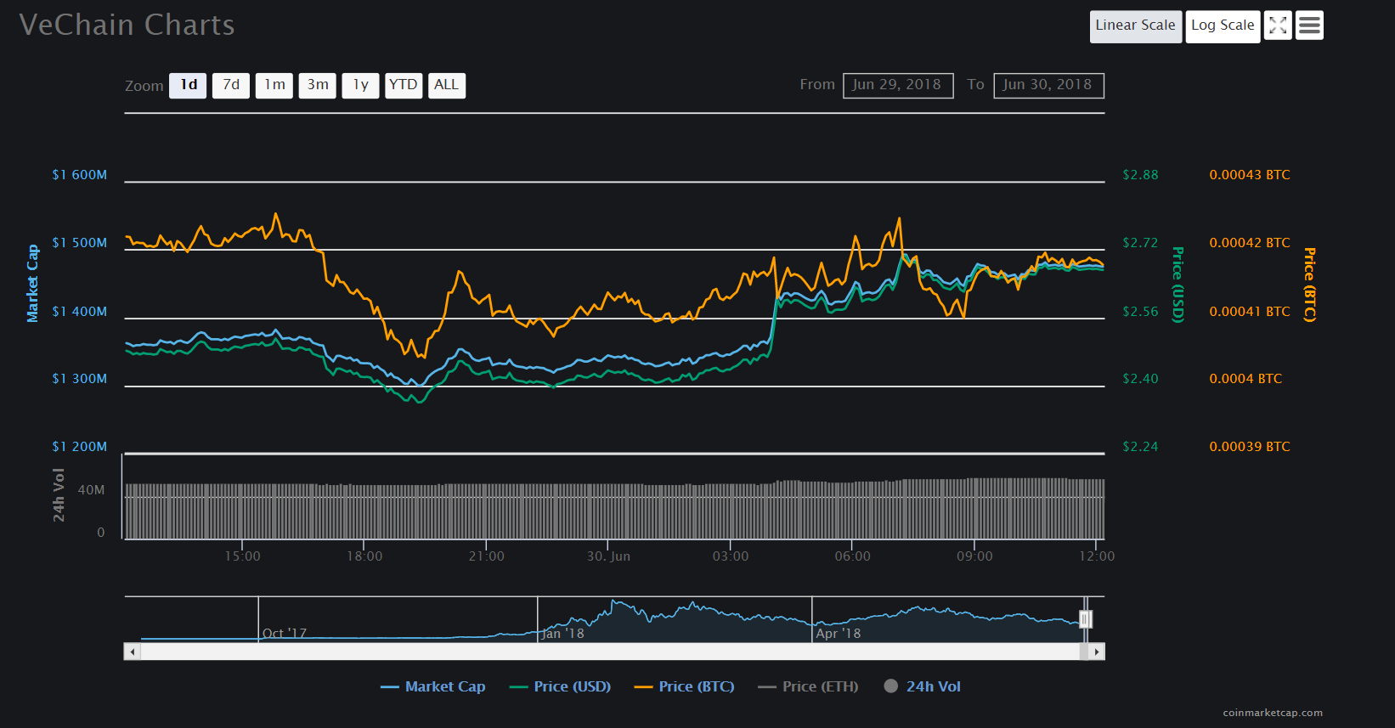This screenshot has width=1395, height=728.
Task: Click the $2.24 price axis label
Action: pos(1140,447)
